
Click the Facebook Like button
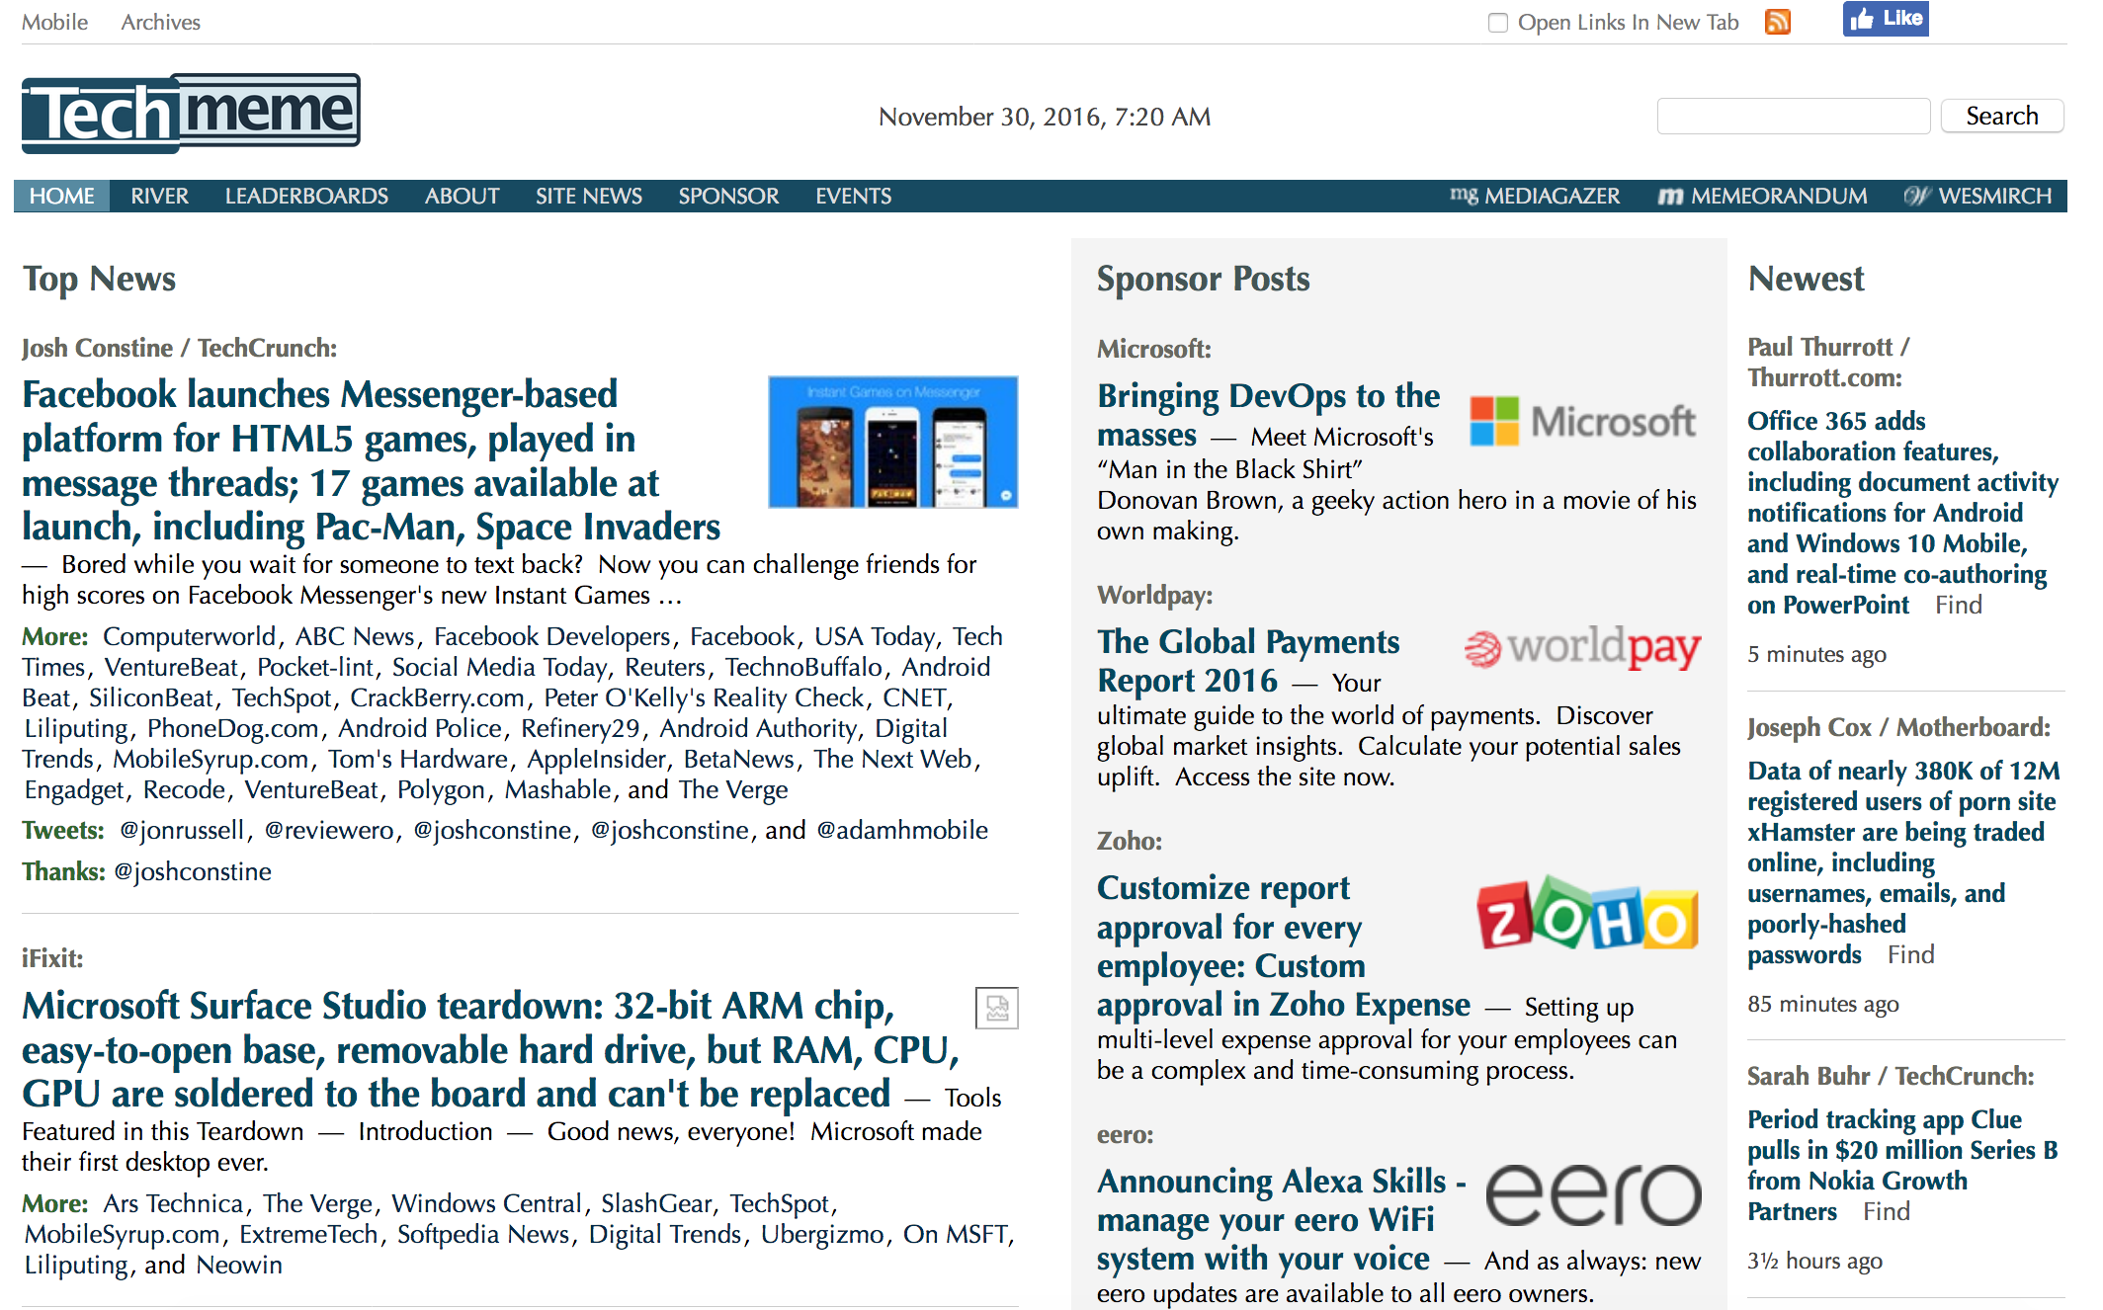pos(1884,19)
